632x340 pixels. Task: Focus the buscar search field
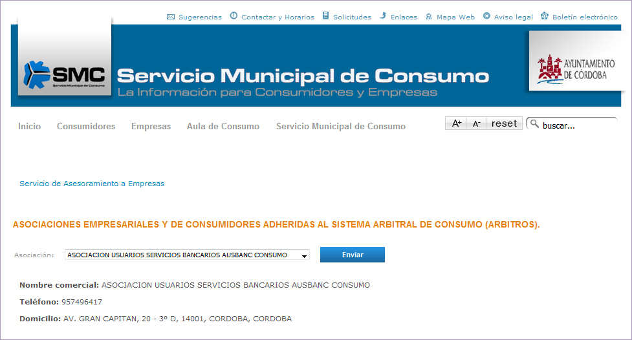coord(572,123)
